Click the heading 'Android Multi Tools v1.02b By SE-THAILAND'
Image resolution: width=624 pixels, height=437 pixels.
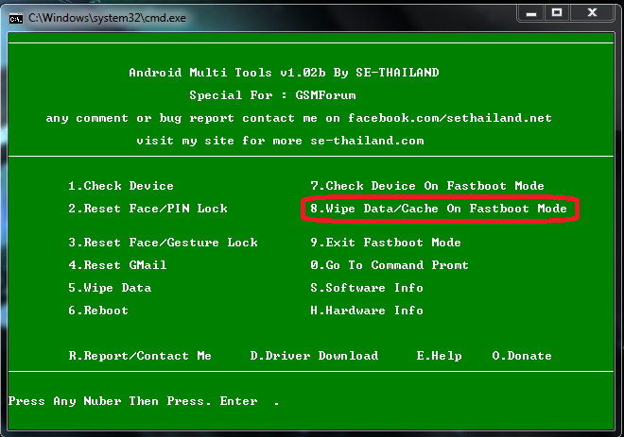[284, 73]
